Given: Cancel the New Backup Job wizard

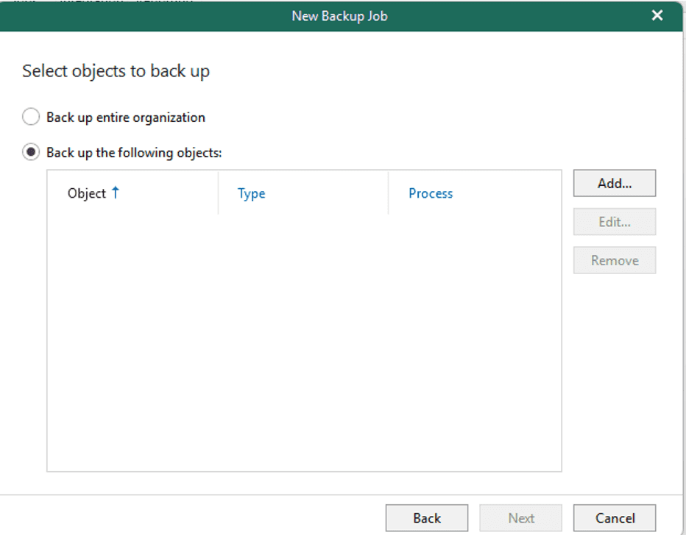Looking at the screenshot, I should [614, 517].
